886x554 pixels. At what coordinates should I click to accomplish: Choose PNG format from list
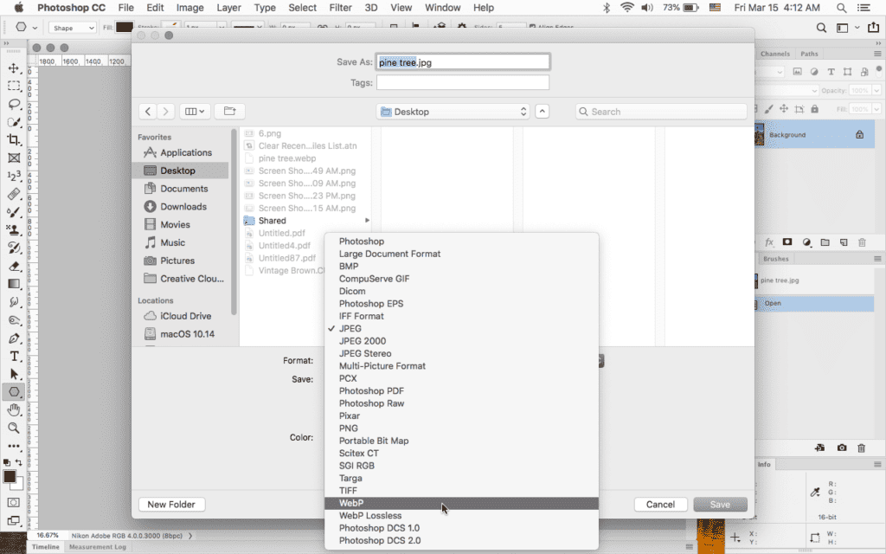tap(462, 428)
